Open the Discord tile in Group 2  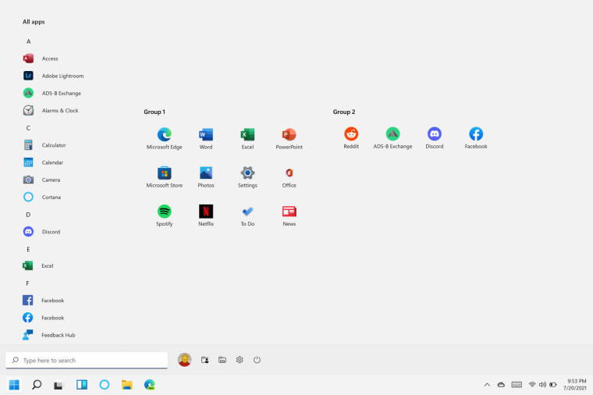435,137
